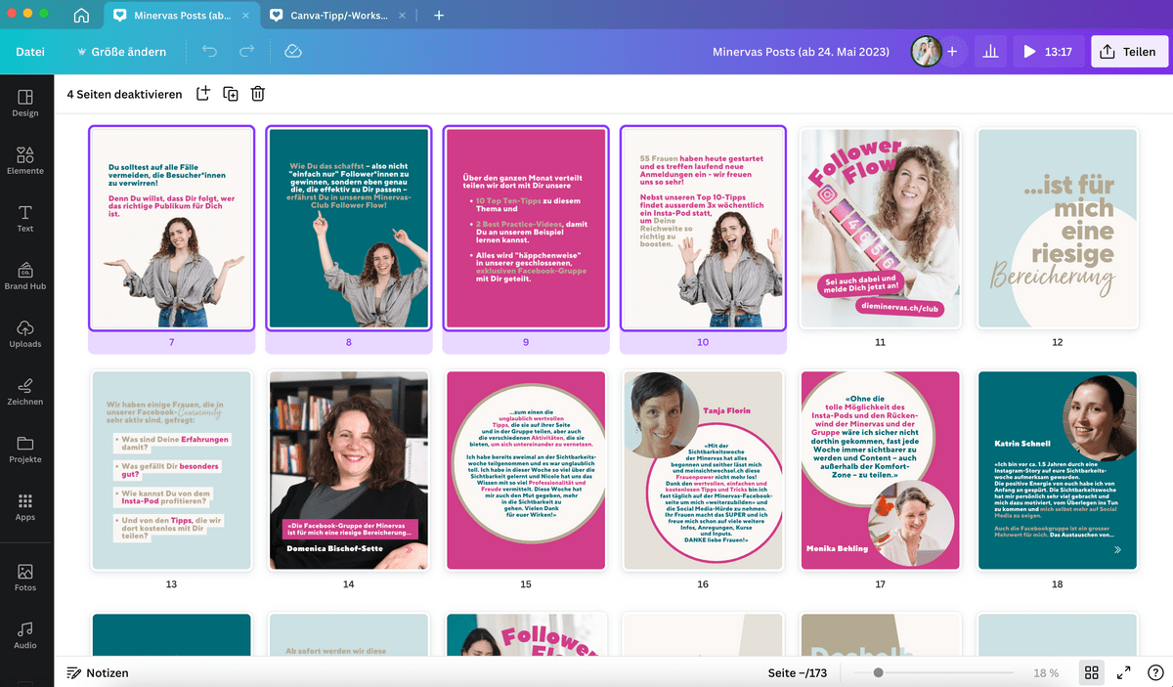This screenshot has width=1173, height=687.
Task: Select the Zeichnen draw tool
Action: (25, 391)
